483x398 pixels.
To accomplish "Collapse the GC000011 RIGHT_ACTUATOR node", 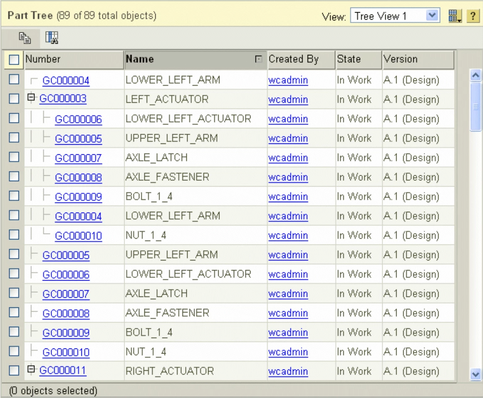I will pyautogui.click(x=31, y=369).
